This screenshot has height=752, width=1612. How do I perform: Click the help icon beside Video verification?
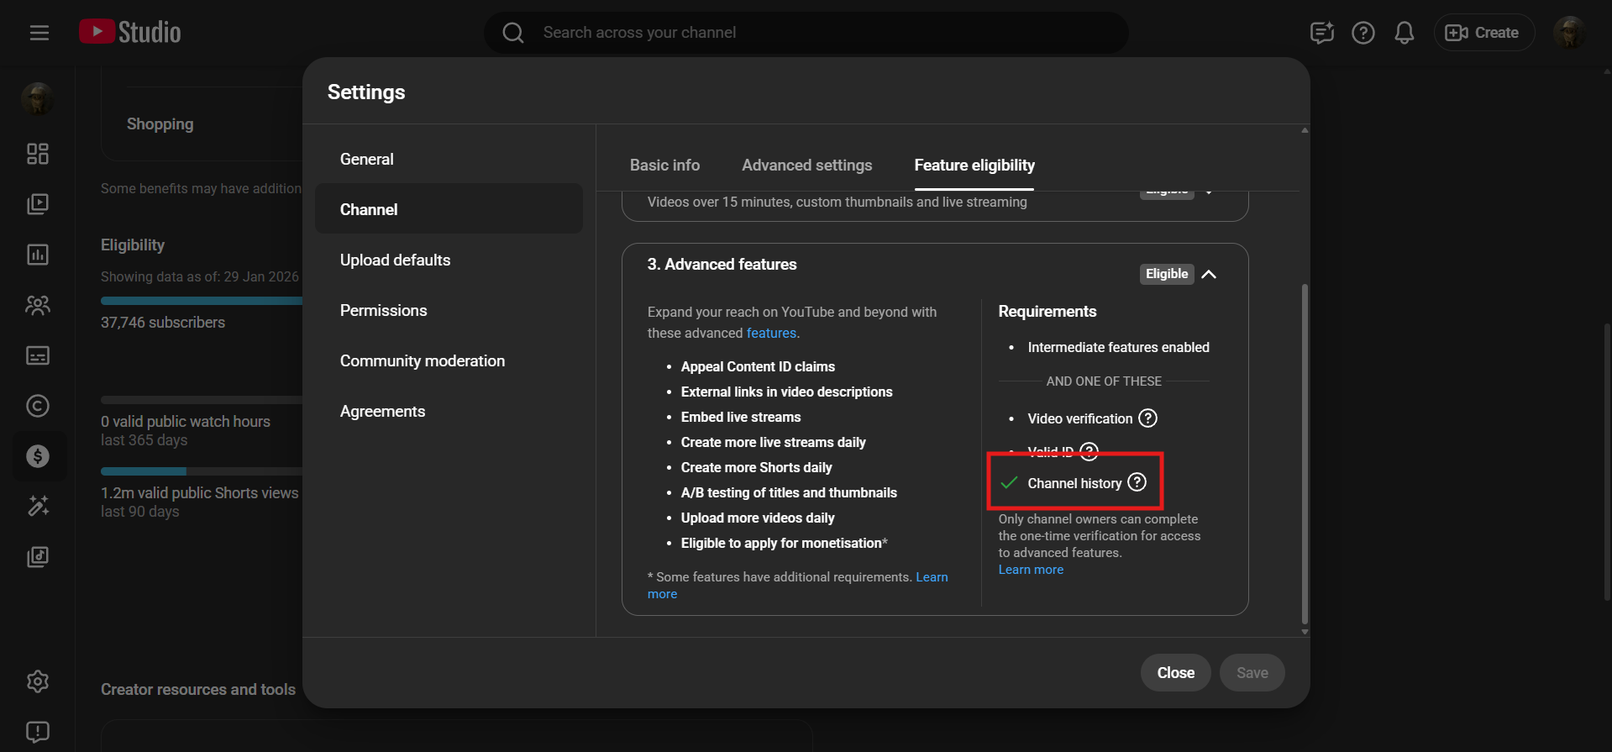click(1147, 418)
